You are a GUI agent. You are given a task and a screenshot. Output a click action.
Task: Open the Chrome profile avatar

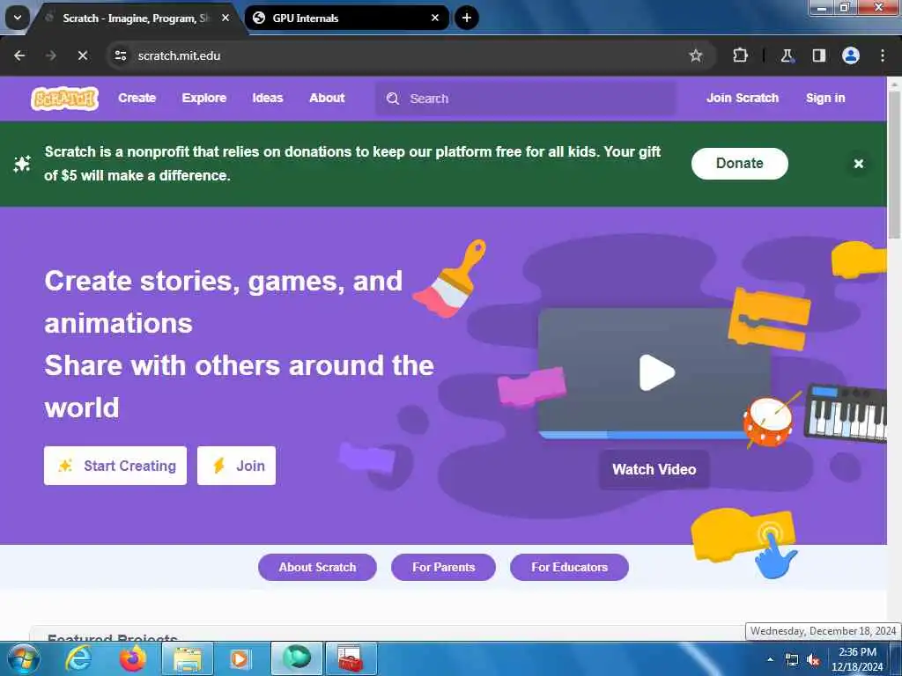(x=851, y=55)
